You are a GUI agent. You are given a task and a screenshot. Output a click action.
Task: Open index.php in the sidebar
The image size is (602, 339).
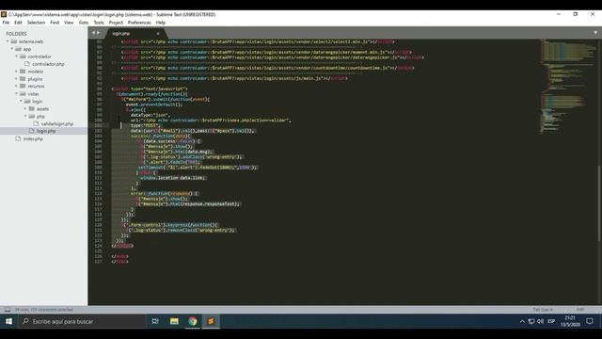pos(33,138)
